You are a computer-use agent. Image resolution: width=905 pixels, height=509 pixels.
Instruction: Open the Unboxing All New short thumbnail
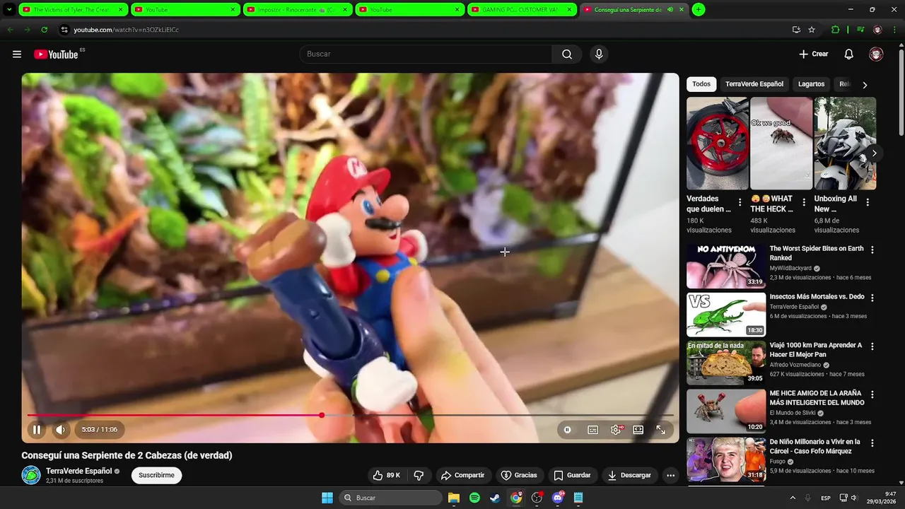[x=845, y=144]
